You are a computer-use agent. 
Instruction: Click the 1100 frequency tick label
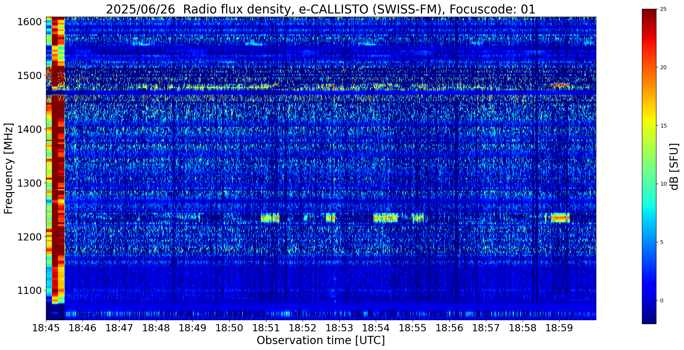click(29, 291)
